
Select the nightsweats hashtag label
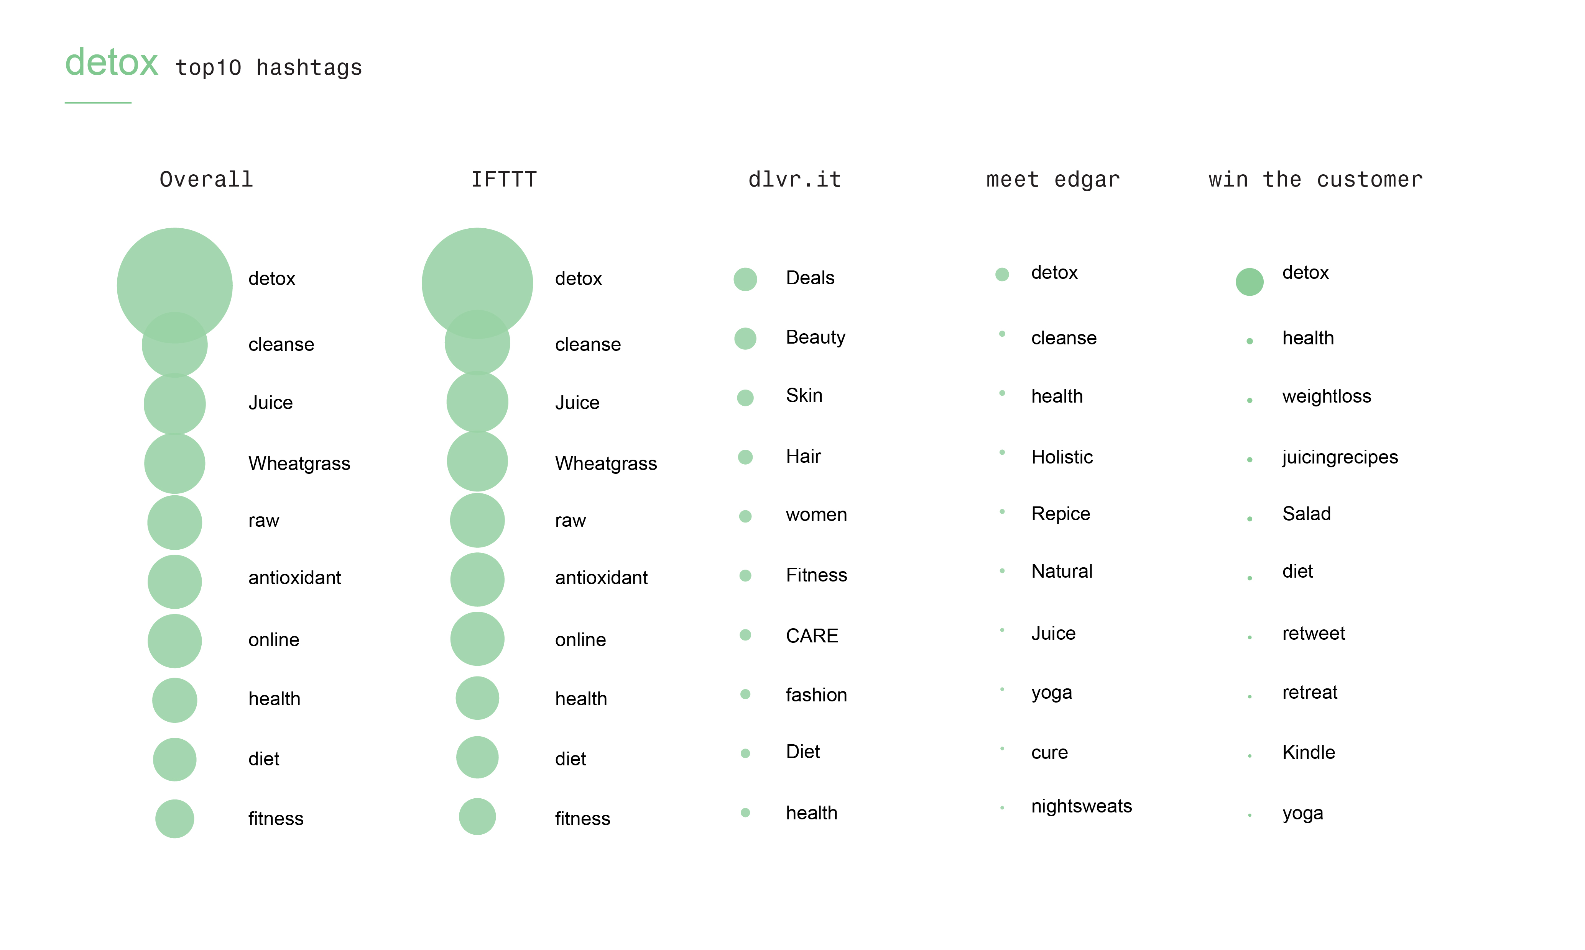1082,806
